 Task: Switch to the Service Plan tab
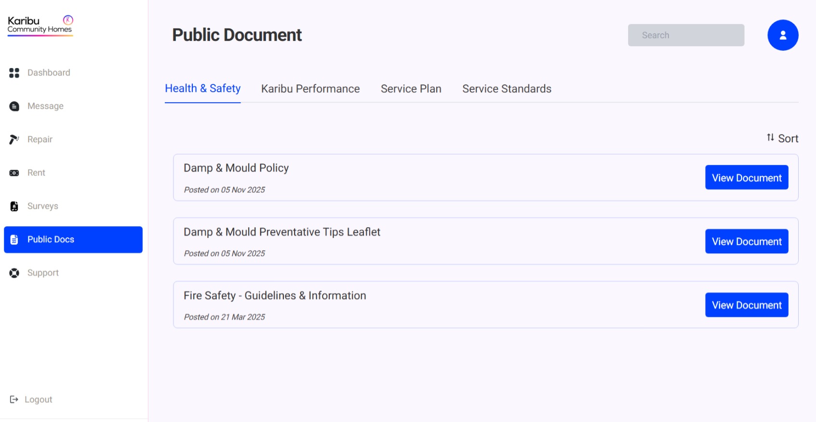(411, 89)
